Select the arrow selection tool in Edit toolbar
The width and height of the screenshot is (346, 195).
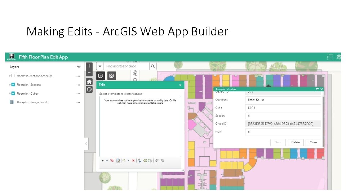point(103,160)
